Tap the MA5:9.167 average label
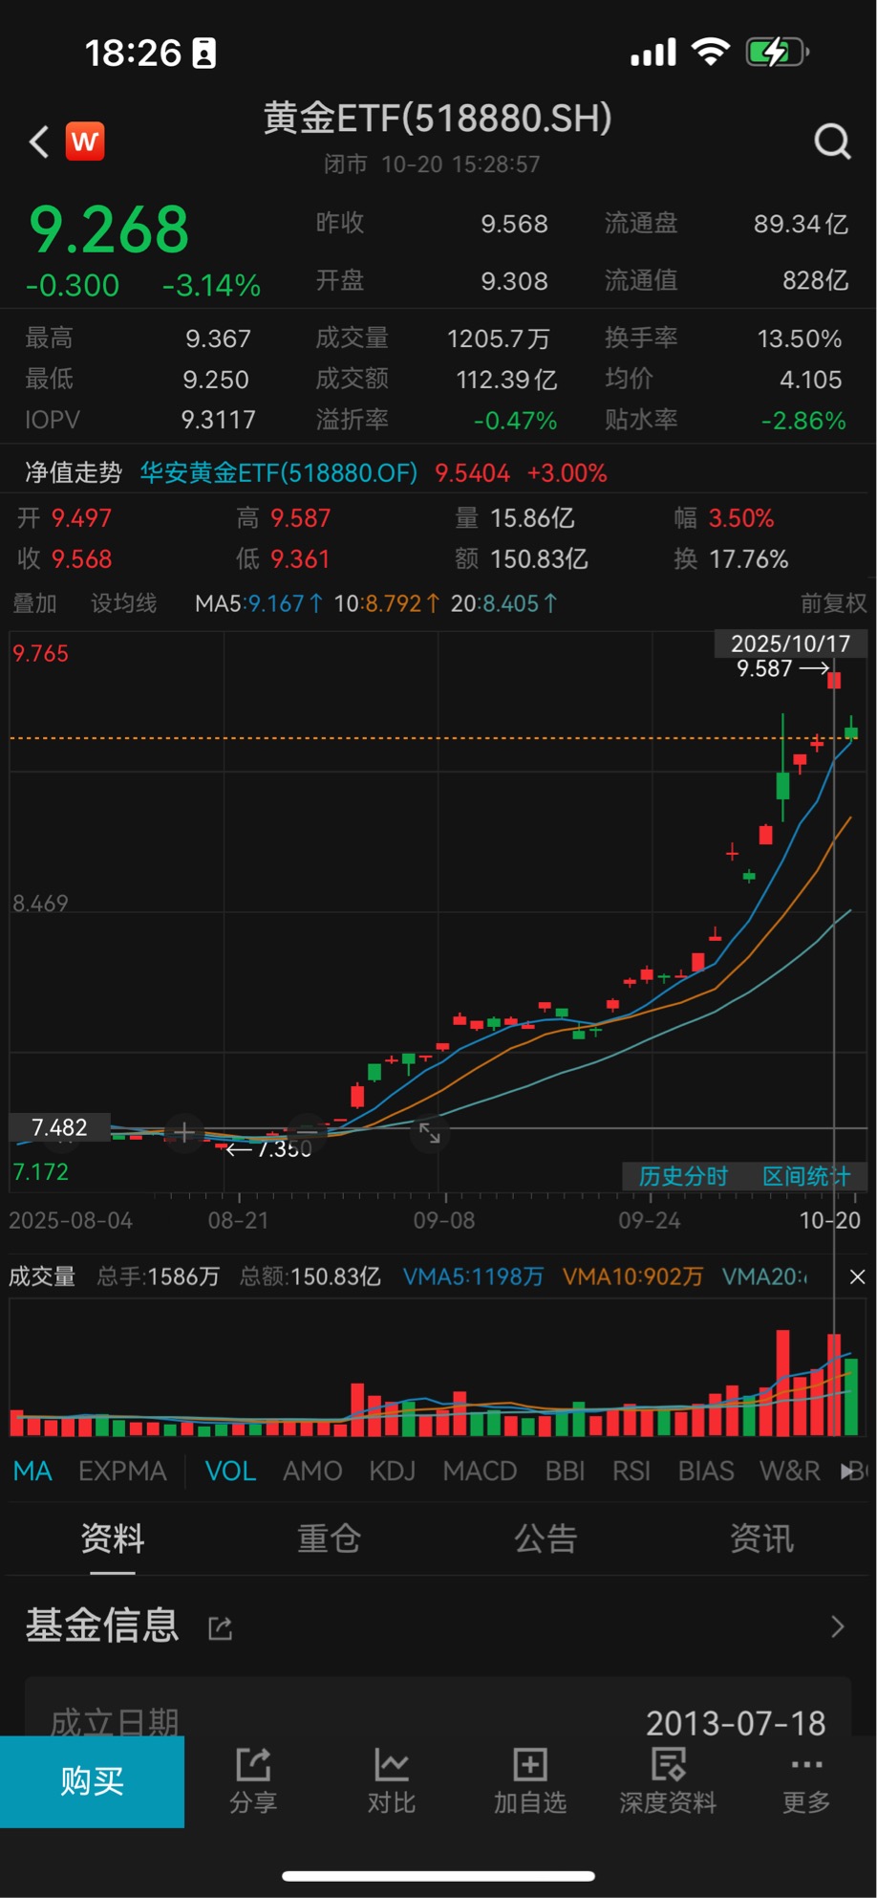 (x=259, y=603)
